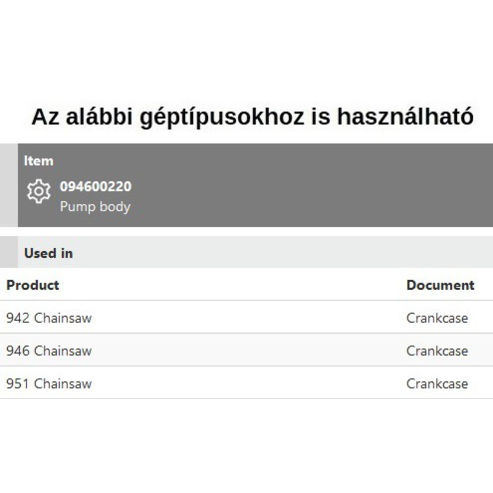Open the 942 Chainsaw product
493x493 pixels.
[x=49, y=318]
